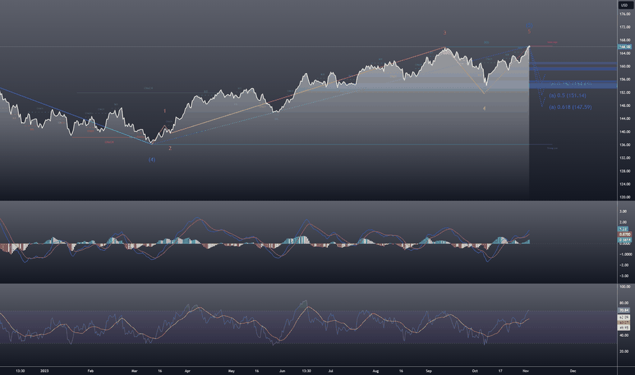Select the (a) 0.5 (151.14) Fibonacci label

(568, 95)
